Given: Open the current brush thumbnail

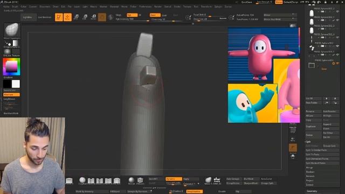Looking at the screenshot, I should coord(12,30).
